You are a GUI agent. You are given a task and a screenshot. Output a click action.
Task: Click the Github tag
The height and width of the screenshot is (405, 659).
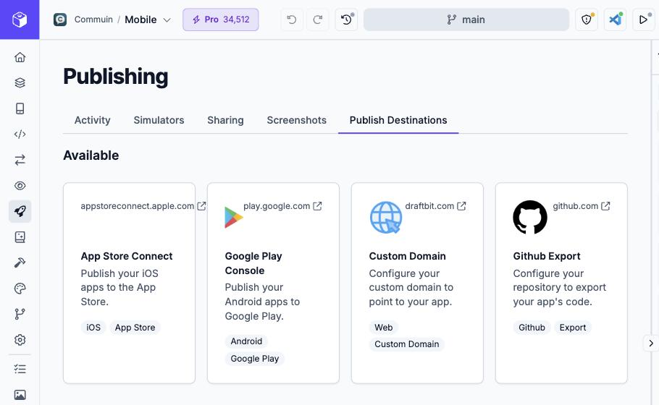click(532, 328)
